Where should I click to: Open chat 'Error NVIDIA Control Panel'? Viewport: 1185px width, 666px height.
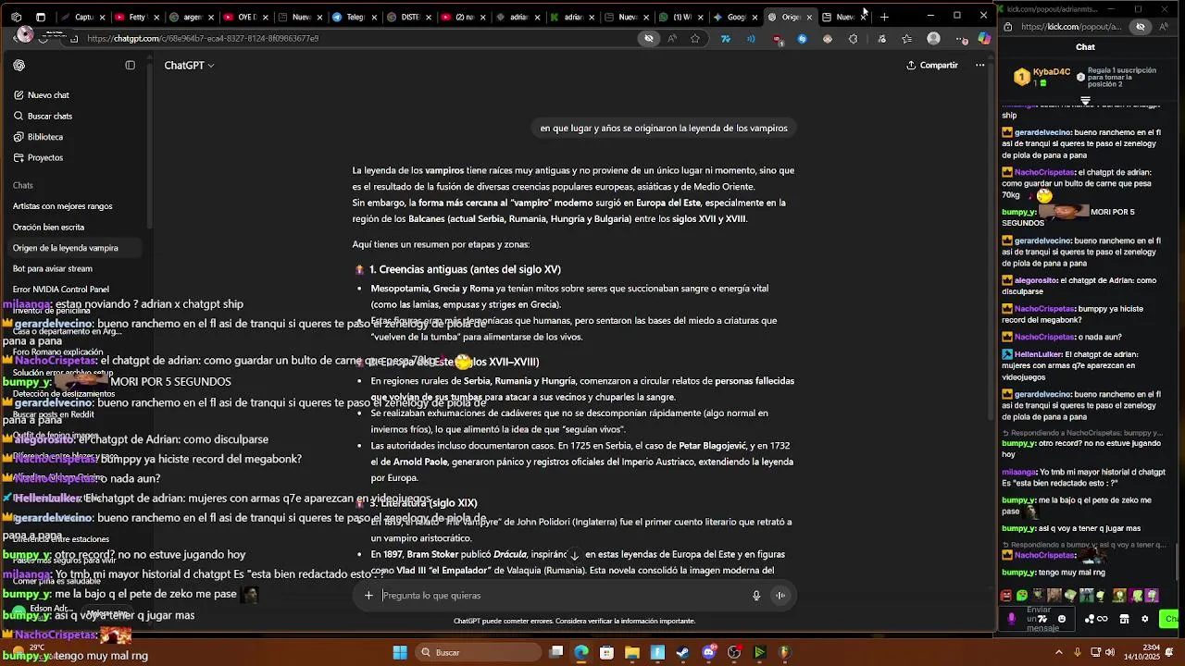point(60,290)
